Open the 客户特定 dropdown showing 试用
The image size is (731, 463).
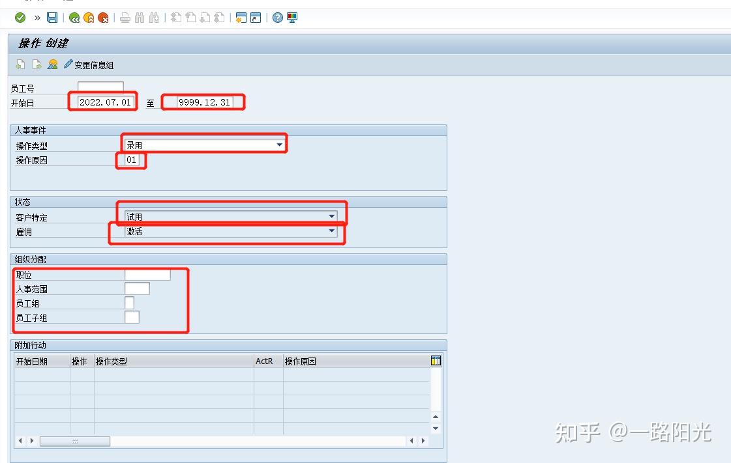click(x=332, y=215)
